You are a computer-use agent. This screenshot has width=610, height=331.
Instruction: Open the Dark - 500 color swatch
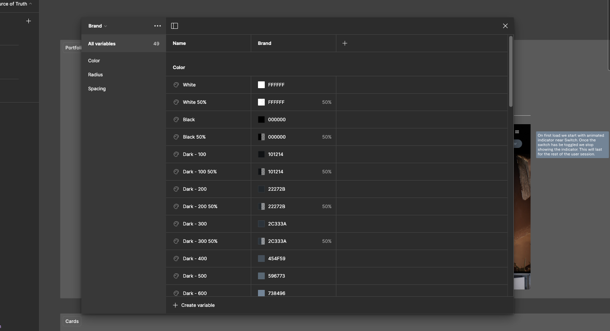(x=261, y=276)
